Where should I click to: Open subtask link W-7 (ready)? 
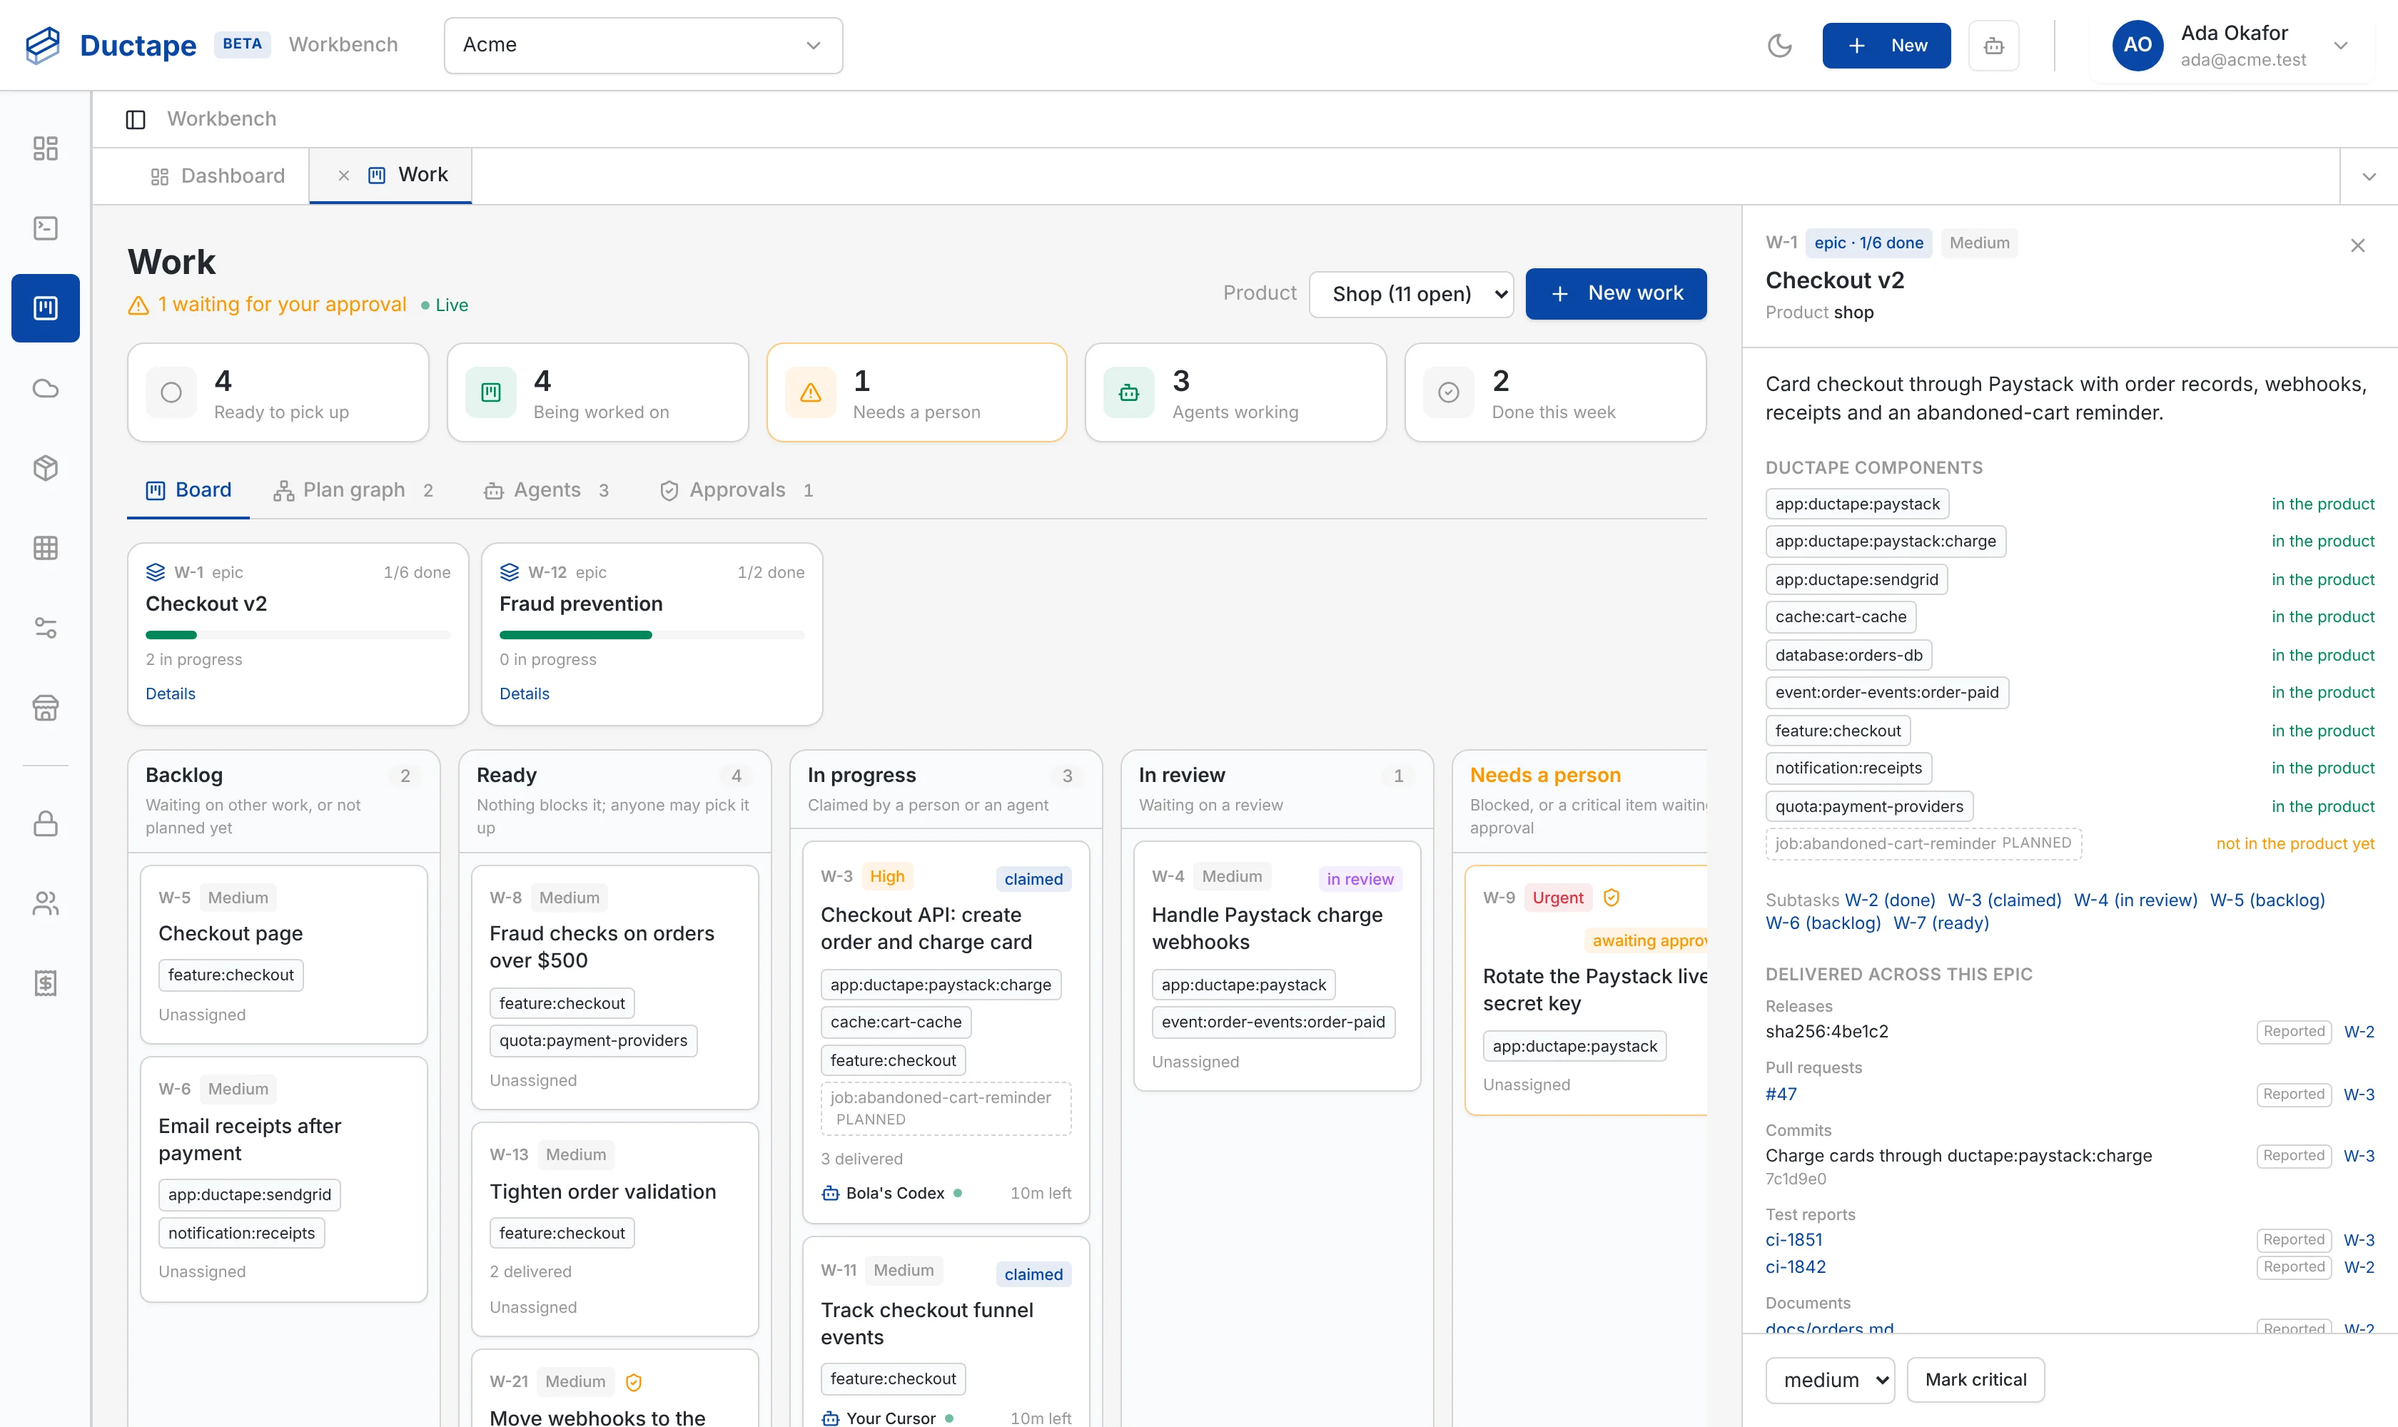click(x=1940, y=923)
